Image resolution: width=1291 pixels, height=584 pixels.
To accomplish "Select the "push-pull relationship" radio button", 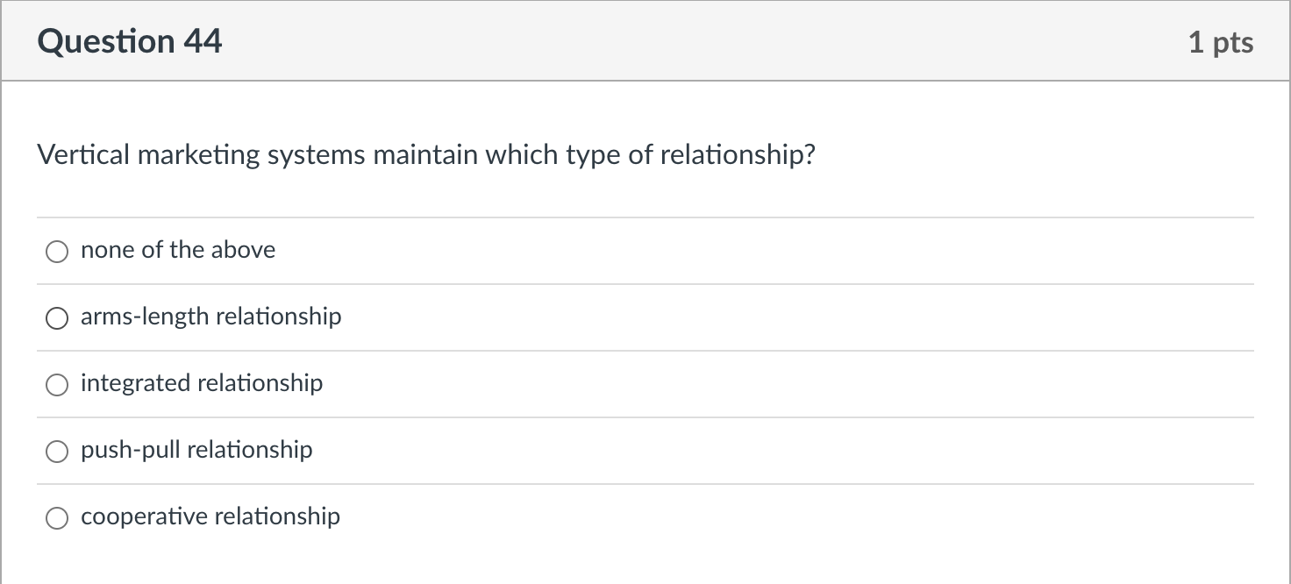I will (x=56, y=451).
